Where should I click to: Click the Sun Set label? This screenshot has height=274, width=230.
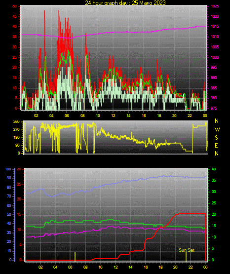(187, 250)
